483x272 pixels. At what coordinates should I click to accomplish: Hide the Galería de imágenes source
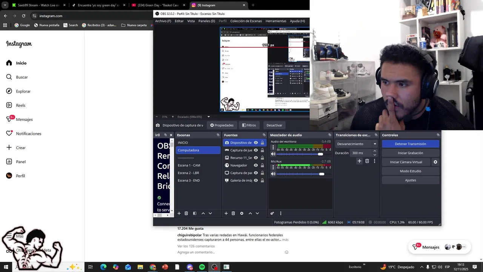point(256,180)
